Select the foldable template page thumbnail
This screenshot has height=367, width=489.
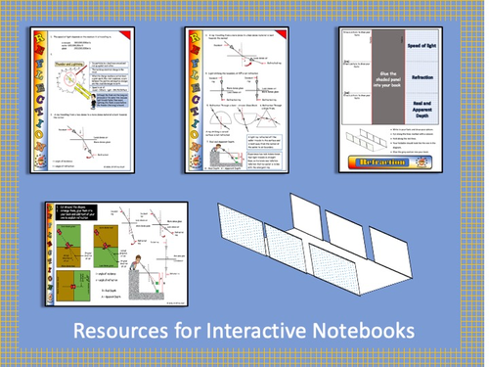tap(390, 100)
